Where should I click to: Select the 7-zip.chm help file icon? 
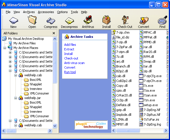114,32
